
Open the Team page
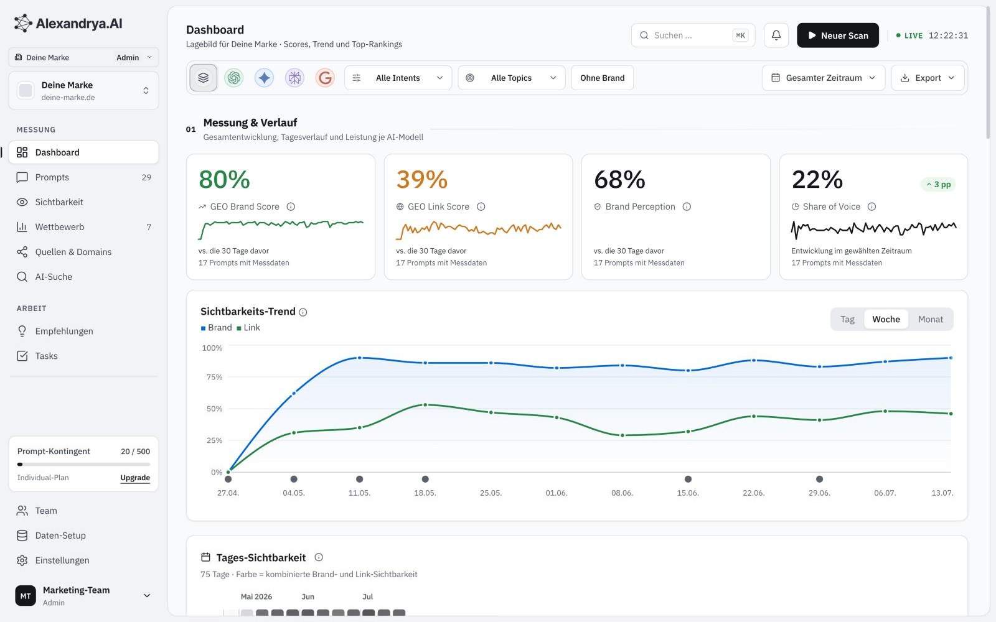tap(83, 511)
